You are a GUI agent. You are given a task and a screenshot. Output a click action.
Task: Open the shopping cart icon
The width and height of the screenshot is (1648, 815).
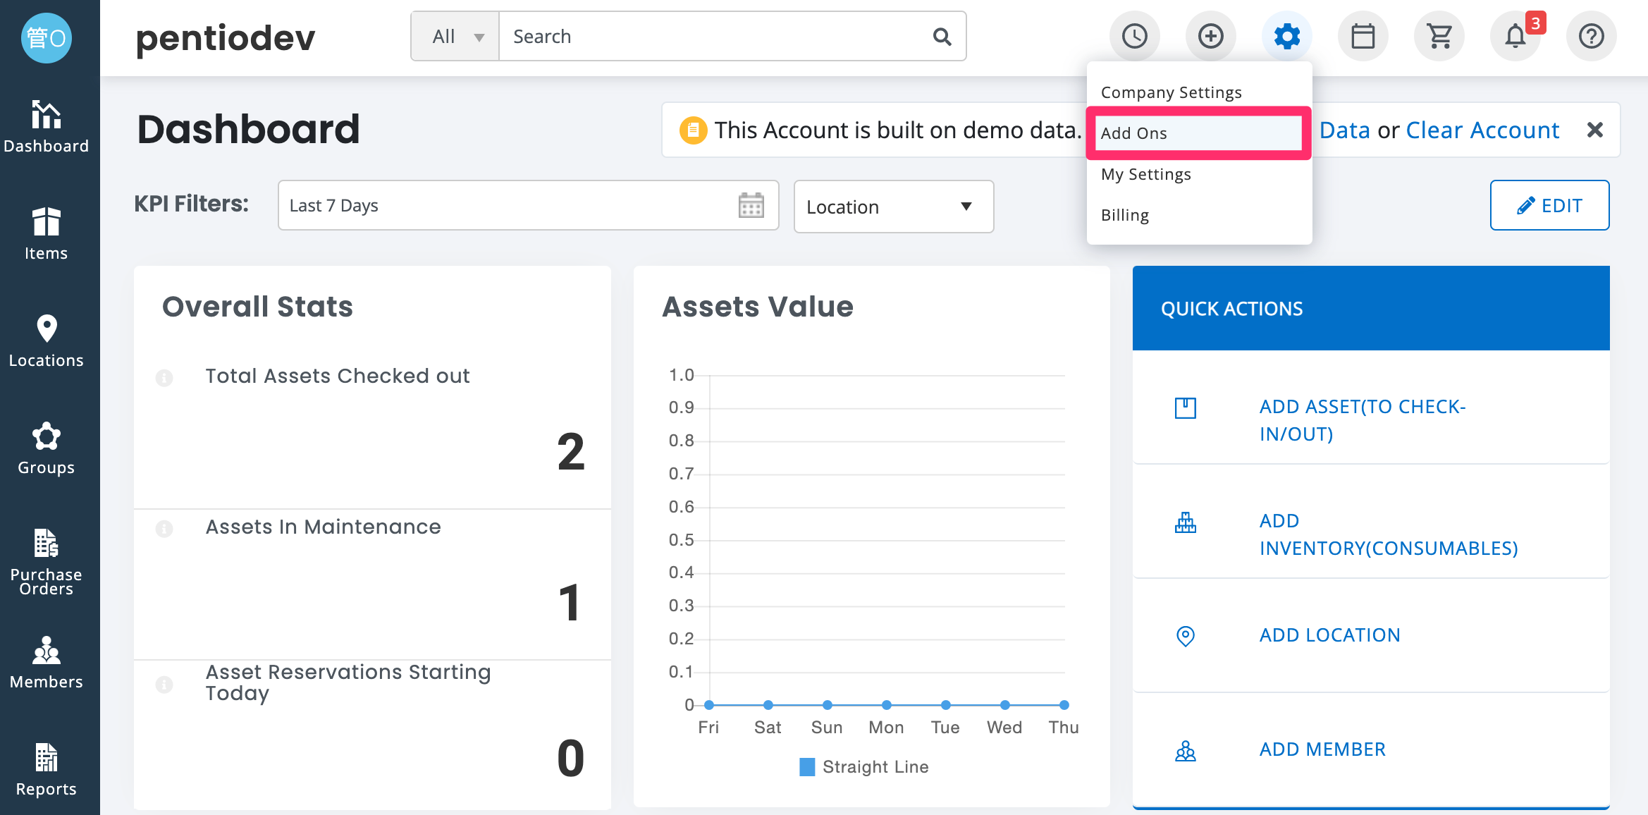click(1439, 36)
